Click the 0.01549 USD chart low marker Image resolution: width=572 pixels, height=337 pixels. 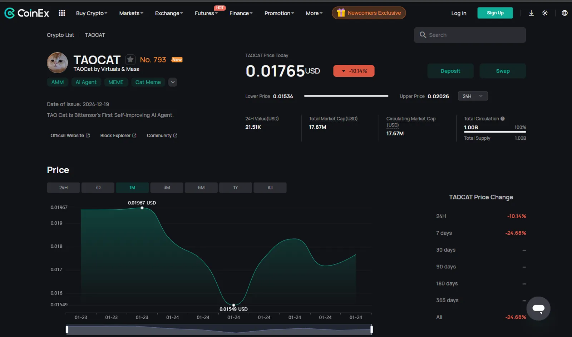click(233, 305)
